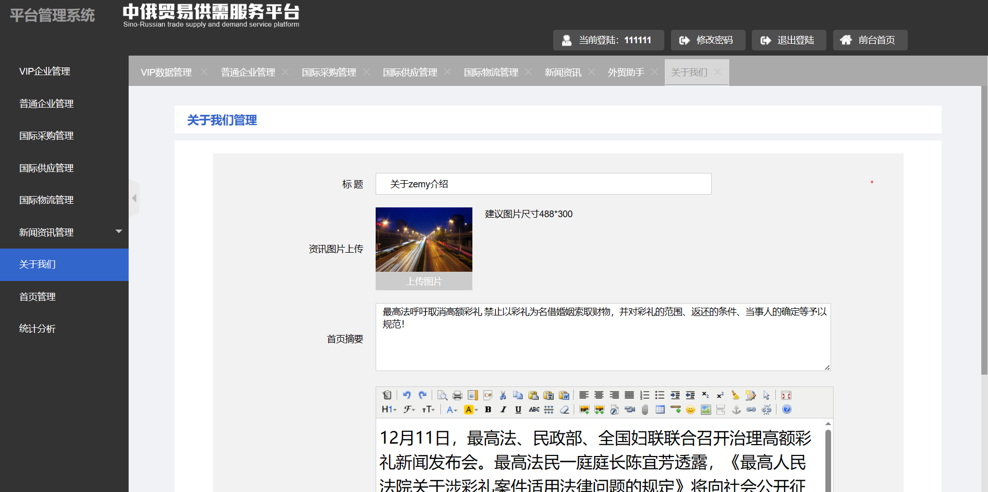
Task: Insert bulleted list
Action: pyautogui.click(x=660, y=395)
